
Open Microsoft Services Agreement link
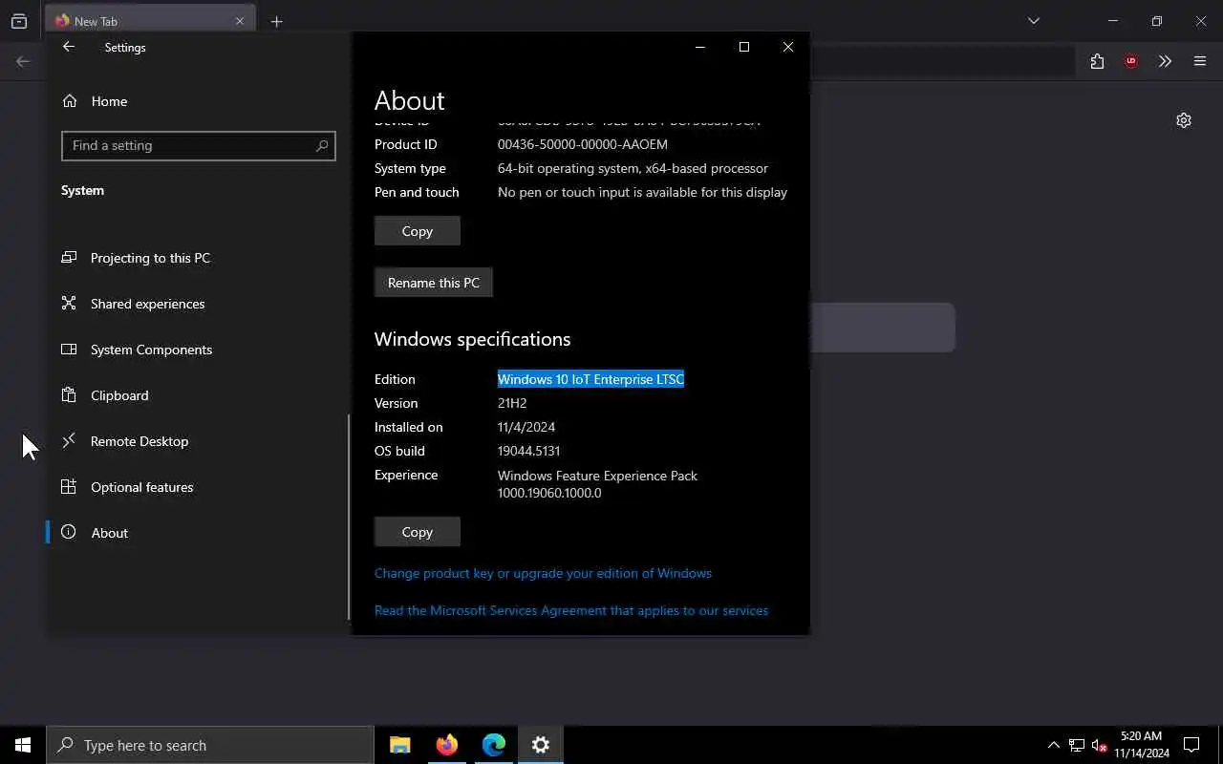(571, 610)
